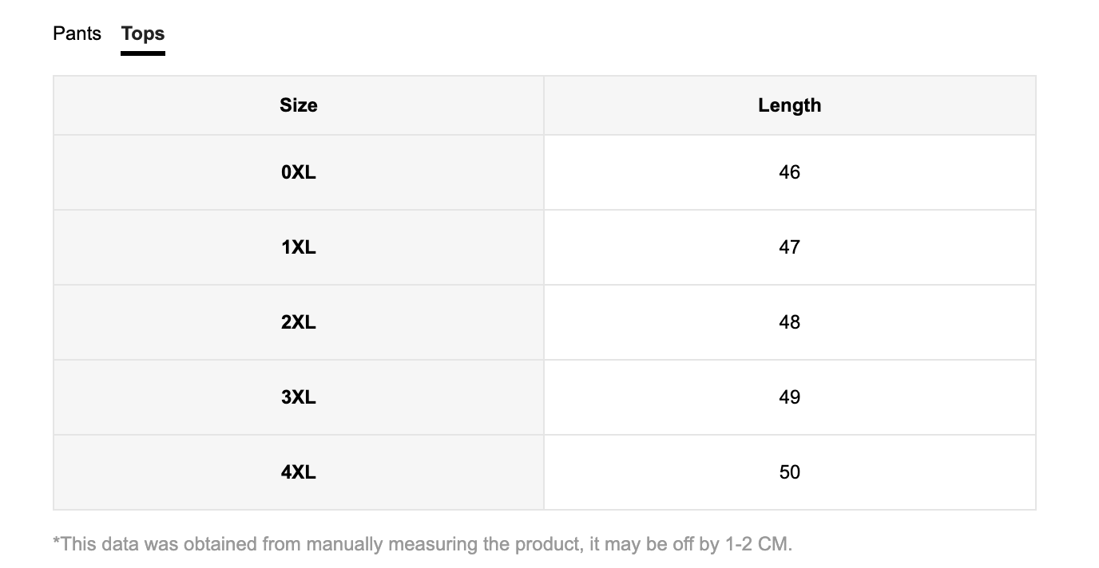Click the 48 length cell
Viewport: 1099px width, 568px height.
789,322
